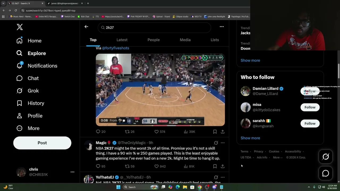Screen dimensions: 340x191
Task: Open the floating chat bubble button
Action: (326, 173)
